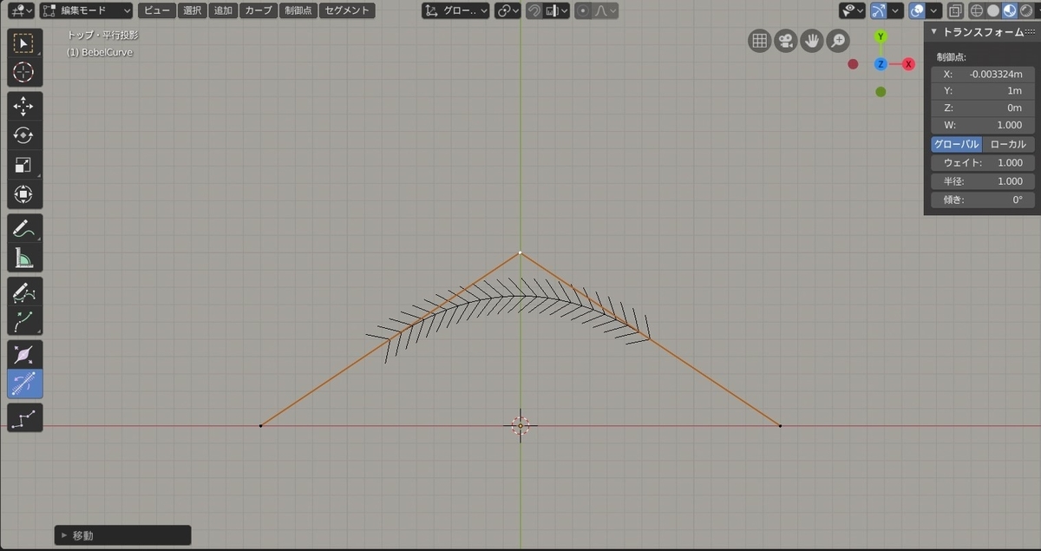Toggle viewport overlays display
1041x551 pixels.
[x=917, y=11]
